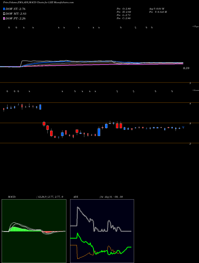Click the 'Pre O: 2.80' value
This screenshot has height=263, width=199.
(124, 9)
